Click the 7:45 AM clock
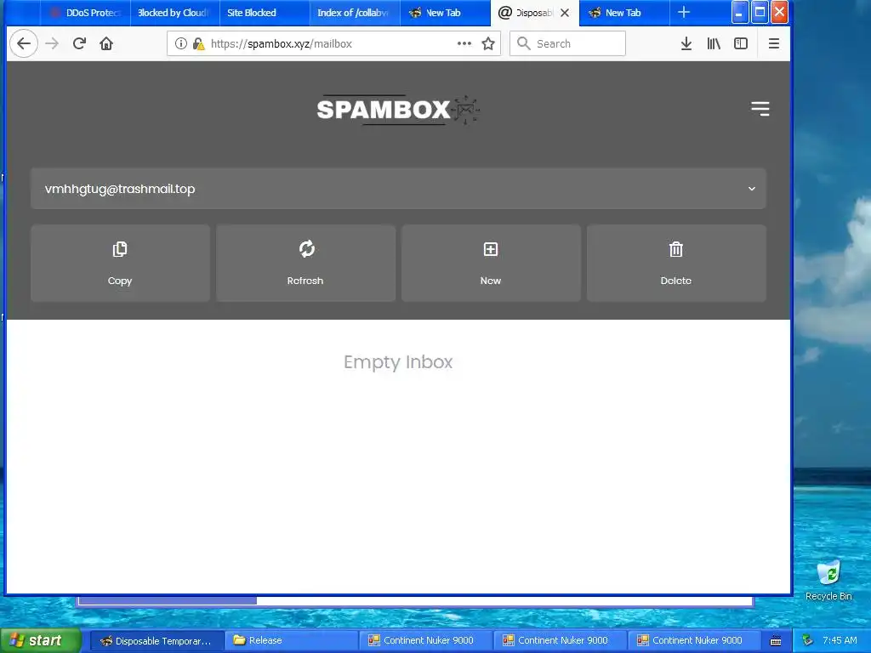Viewport: 871px width, 653px height. 840,641
